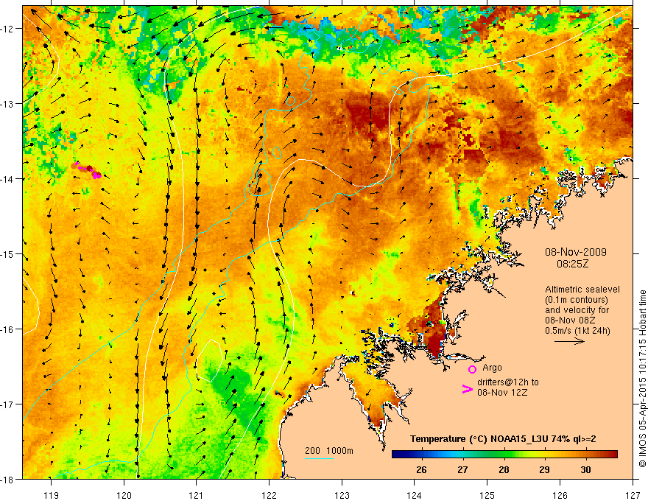
Task: Click the 'Argo' legend label
Action: pos(492,368)
